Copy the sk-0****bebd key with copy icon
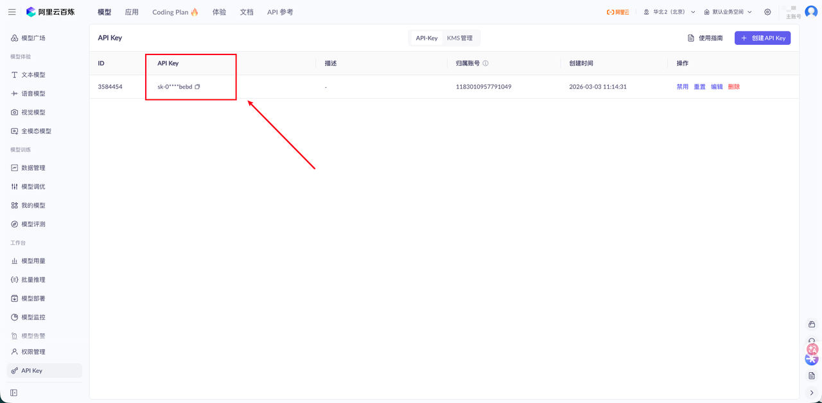Screen dimensions: 822x403 pyautogui.click(x=198, y=86)
